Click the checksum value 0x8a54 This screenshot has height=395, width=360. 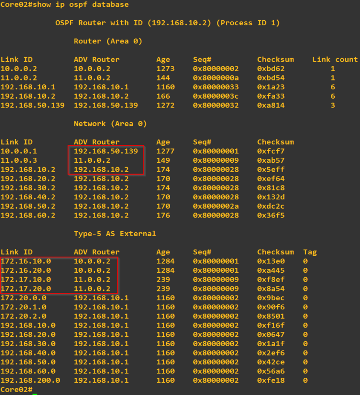pyautogui.click(x=271, y=288)
